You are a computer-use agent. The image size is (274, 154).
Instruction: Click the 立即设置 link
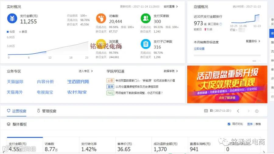coord(199,49)
